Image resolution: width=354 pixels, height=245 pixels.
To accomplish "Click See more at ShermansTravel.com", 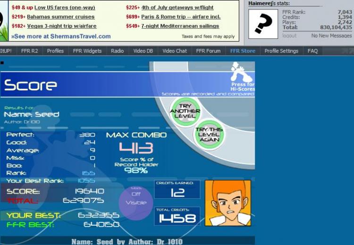I will (x=61, y=36).
